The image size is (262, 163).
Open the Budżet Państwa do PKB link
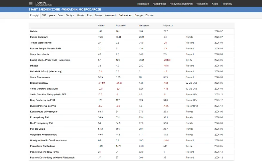(43, 106)
